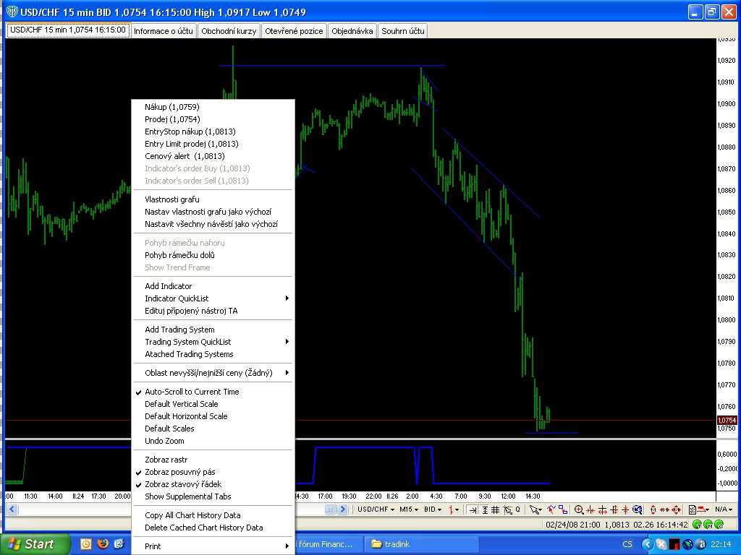Viewport: 741px width, 555px height.
Task: Select the arrow pointer tool in toolbar
Action: pyautogui.click(x=535, y=509)
